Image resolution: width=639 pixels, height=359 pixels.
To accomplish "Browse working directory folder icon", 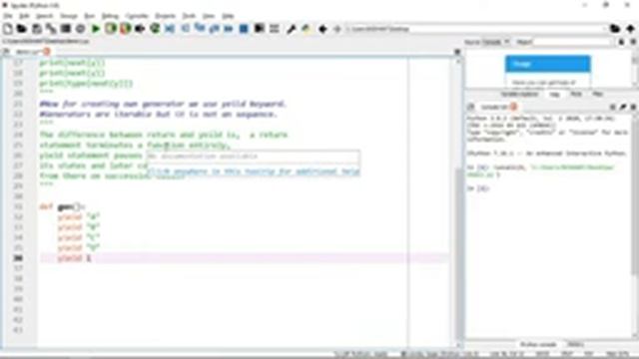I will tap(615, 29).
